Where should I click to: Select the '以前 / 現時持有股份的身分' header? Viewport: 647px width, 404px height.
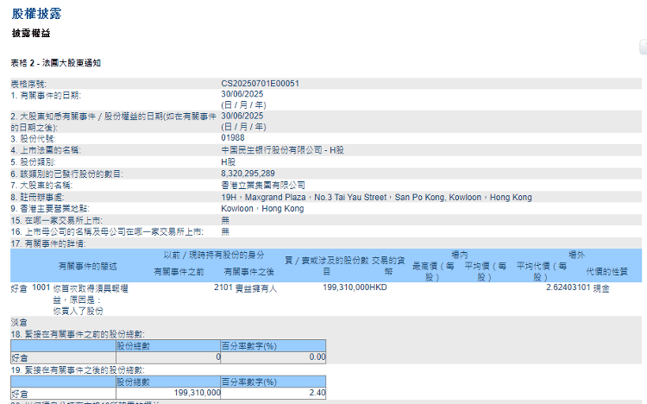coord(214,256)
